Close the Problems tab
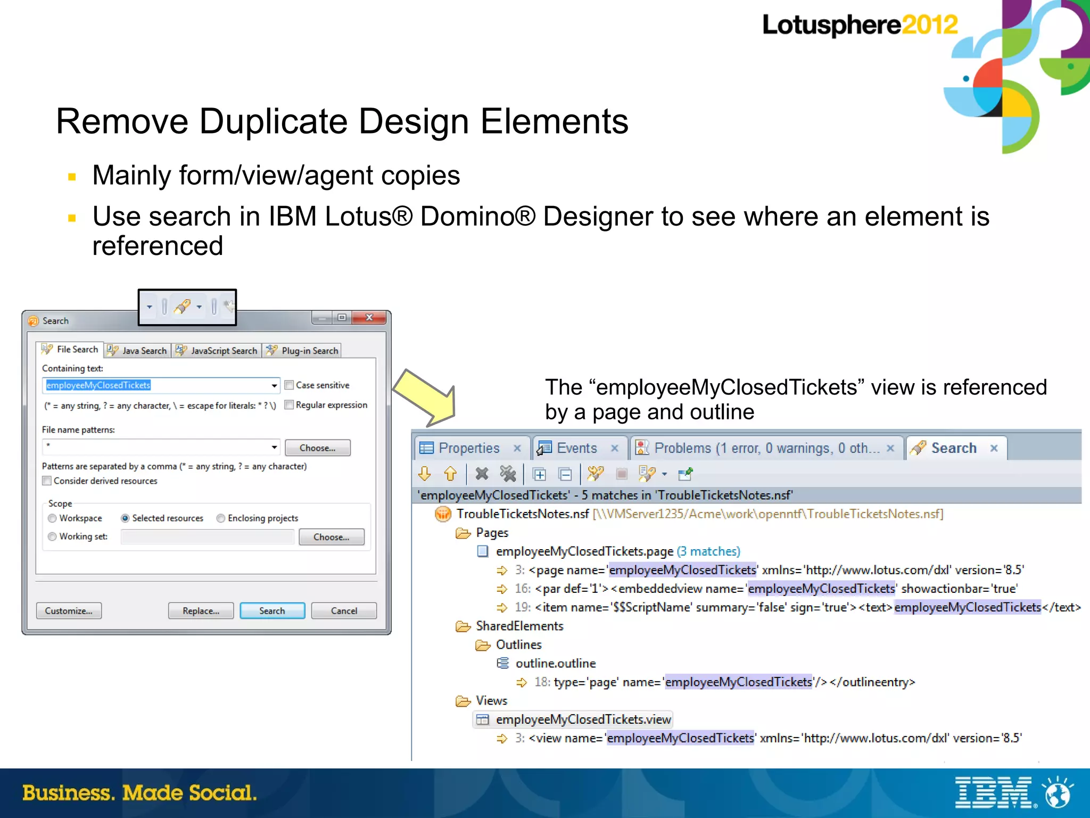 tap(890, 448)
